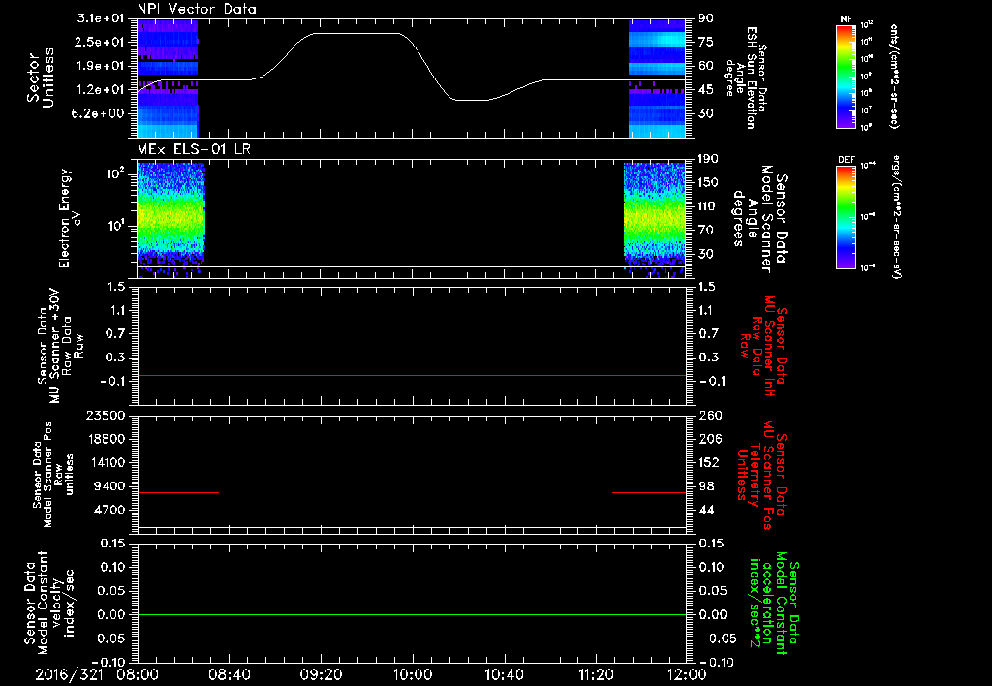
Task: Click the 75 degree elevation tick label
Action: (706, 42)
